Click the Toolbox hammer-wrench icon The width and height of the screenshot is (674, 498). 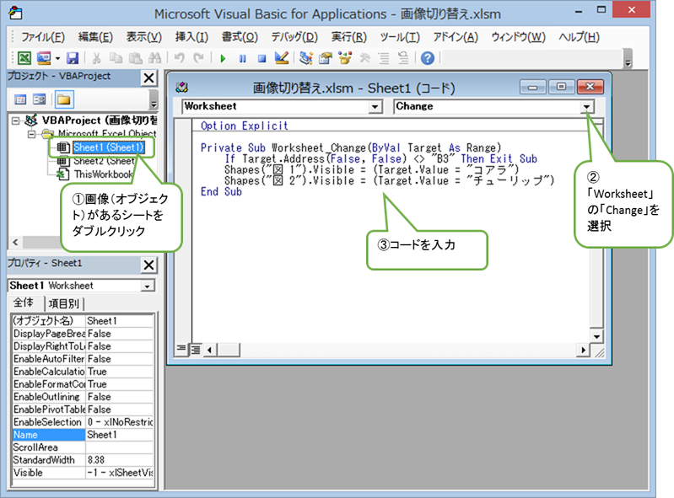(364, 57)
